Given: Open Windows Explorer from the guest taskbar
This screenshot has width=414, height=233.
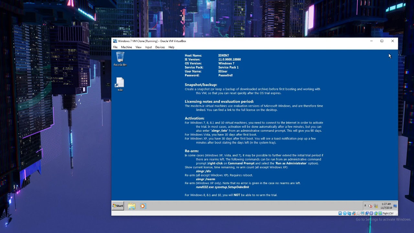Looking at the screenshot, I should pos(131,206).
